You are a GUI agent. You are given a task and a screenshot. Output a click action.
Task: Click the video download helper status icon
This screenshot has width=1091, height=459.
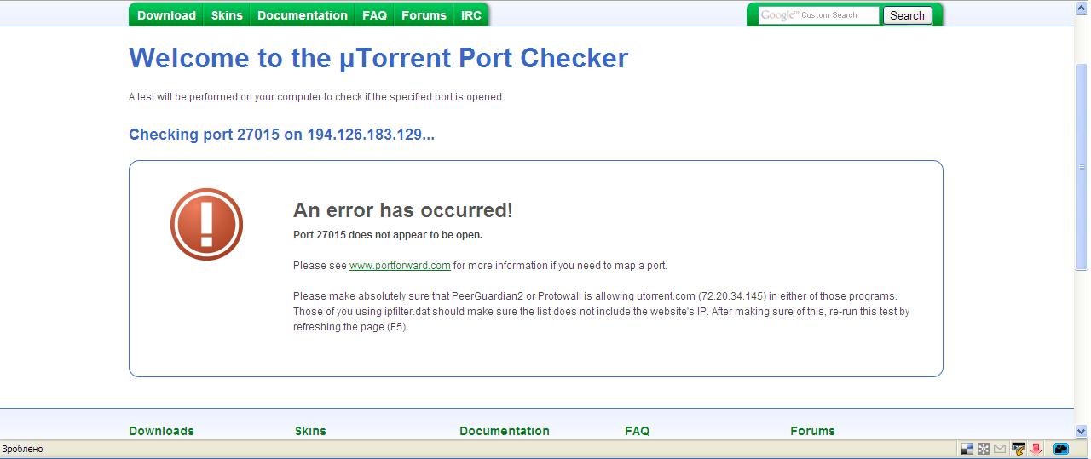(x=1019, y=449)
